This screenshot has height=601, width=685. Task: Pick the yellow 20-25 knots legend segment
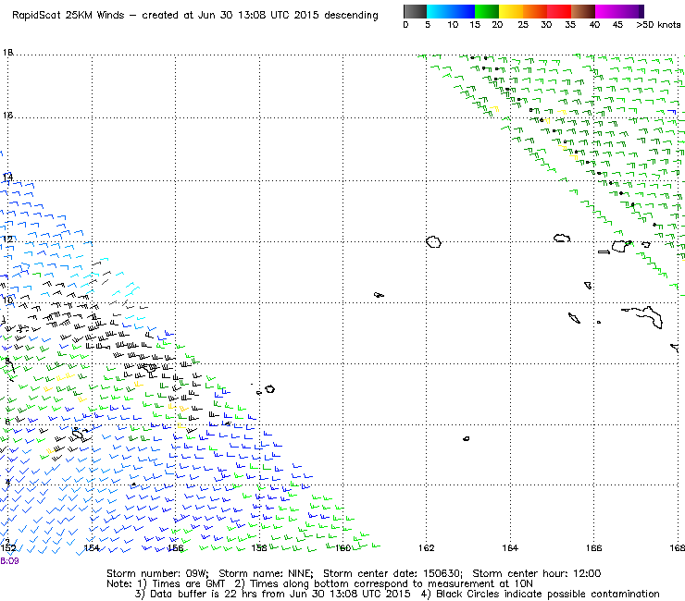pyautogui.click(x=511, y=11)
